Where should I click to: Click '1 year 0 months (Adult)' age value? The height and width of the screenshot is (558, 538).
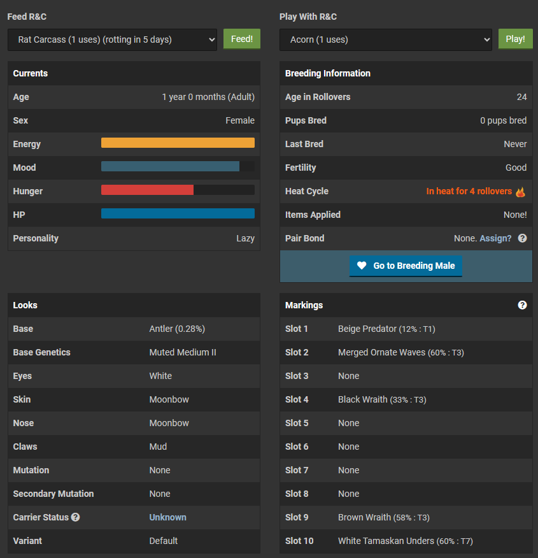208,97
